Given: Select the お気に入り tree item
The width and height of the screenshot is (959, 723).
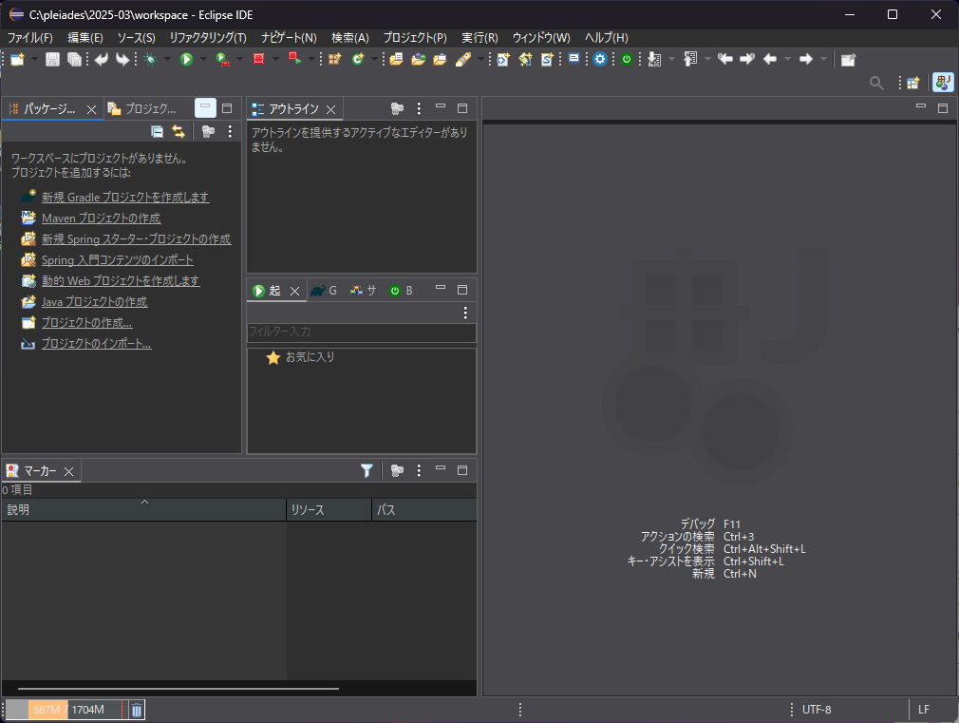Looking at the screenshot, I should [301, 357].
